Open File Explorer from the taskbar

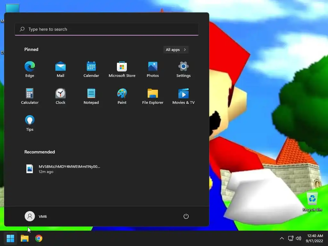coord(25,238)
